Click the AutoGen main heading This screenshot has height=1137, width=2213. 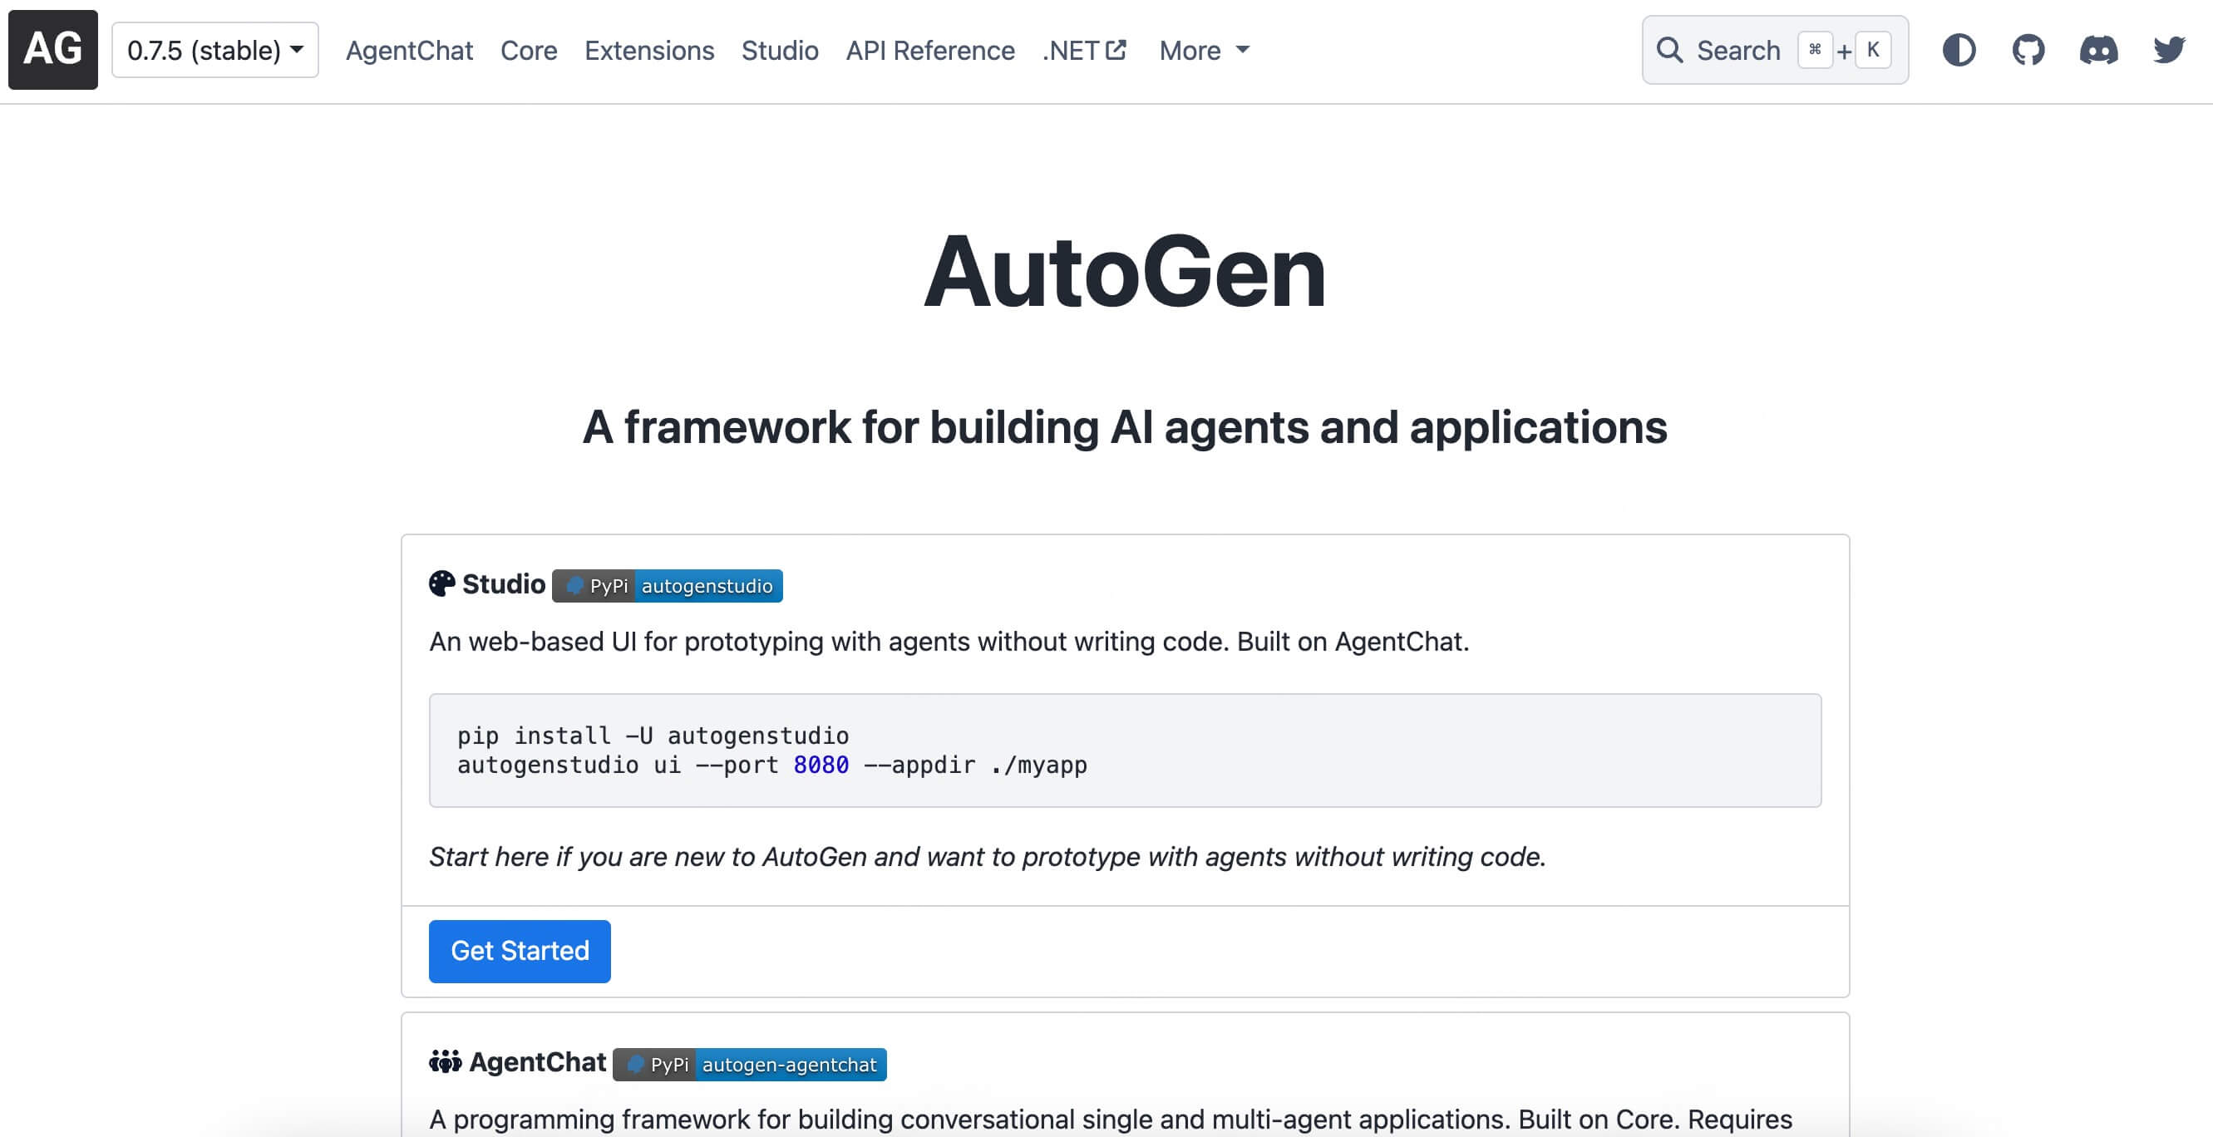[x=1125, y=273]
